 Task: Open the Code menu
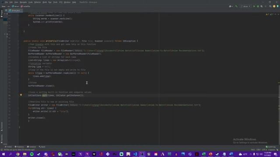tap(31, 2)
